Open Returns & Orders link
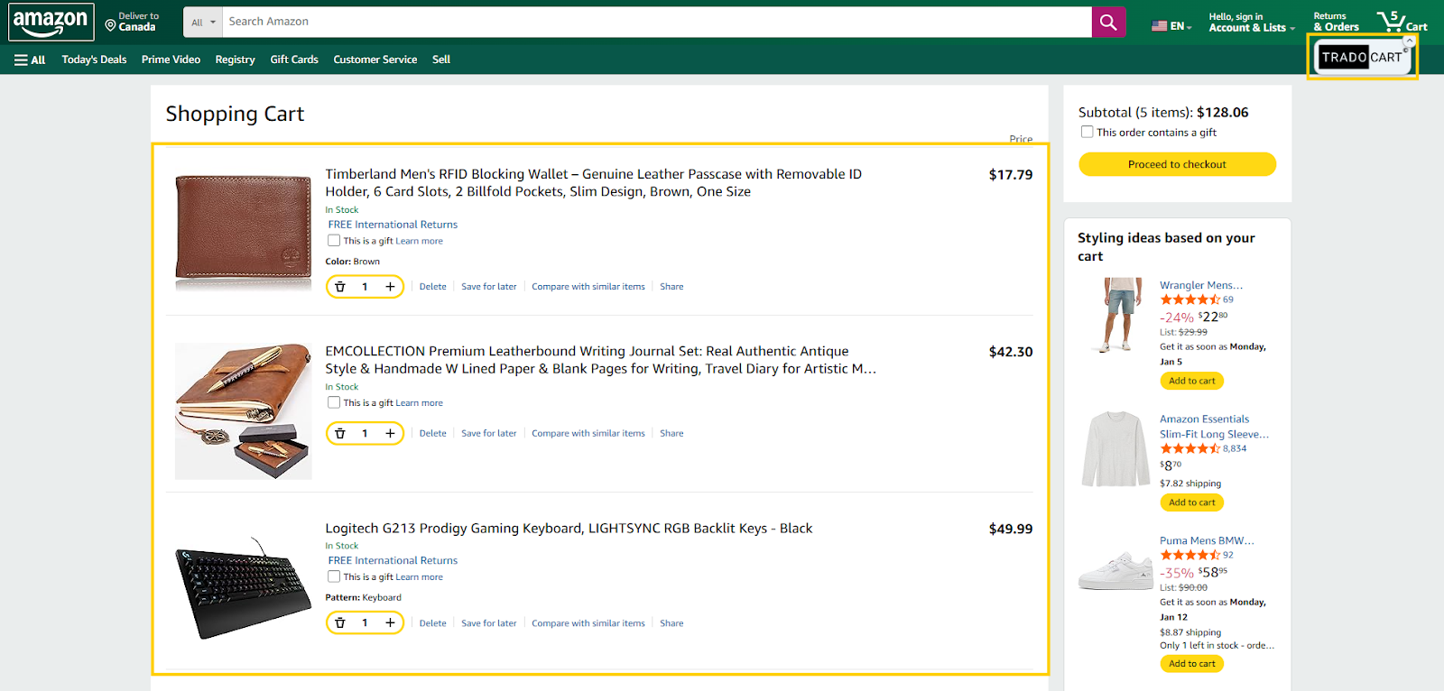Viewport: 1444px width, 691px height. click(1336, 22)
